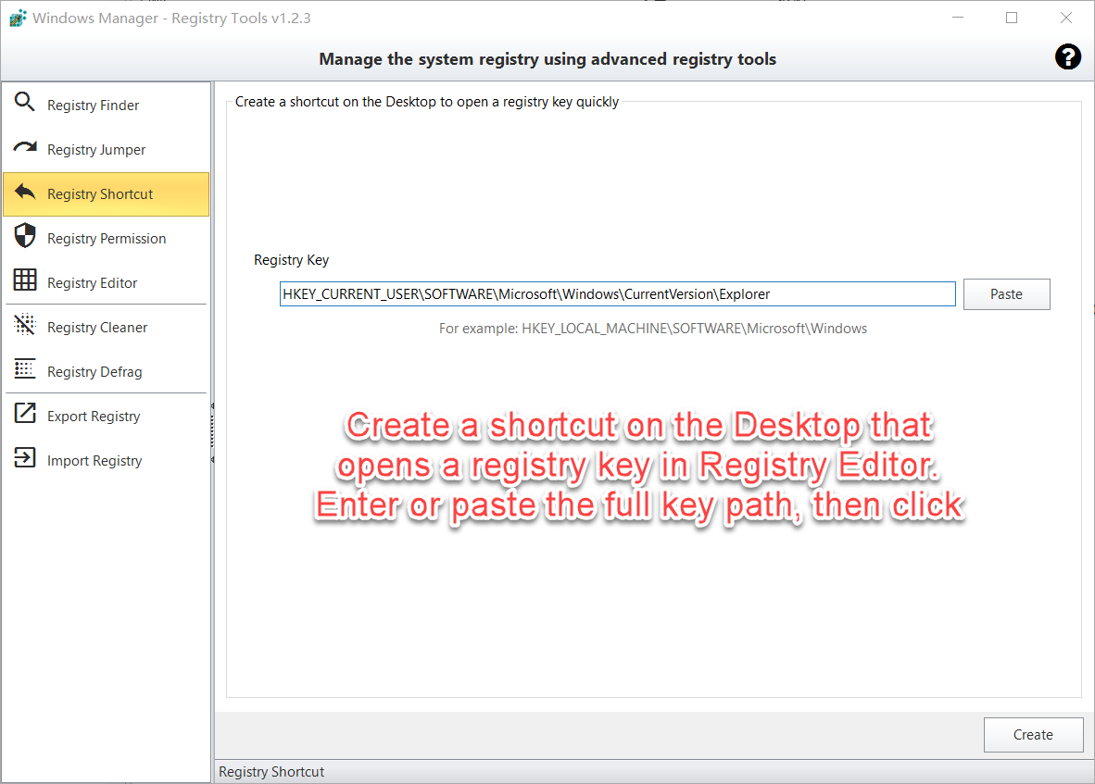Screen dimensions: 1095x784
Task: Select Import Registry in sidebar
Action: coord(107,461)
